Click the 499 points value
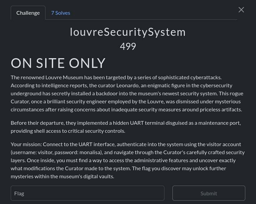Image resolution: width=256 pixels, height=204 pixels. (128, 46)
